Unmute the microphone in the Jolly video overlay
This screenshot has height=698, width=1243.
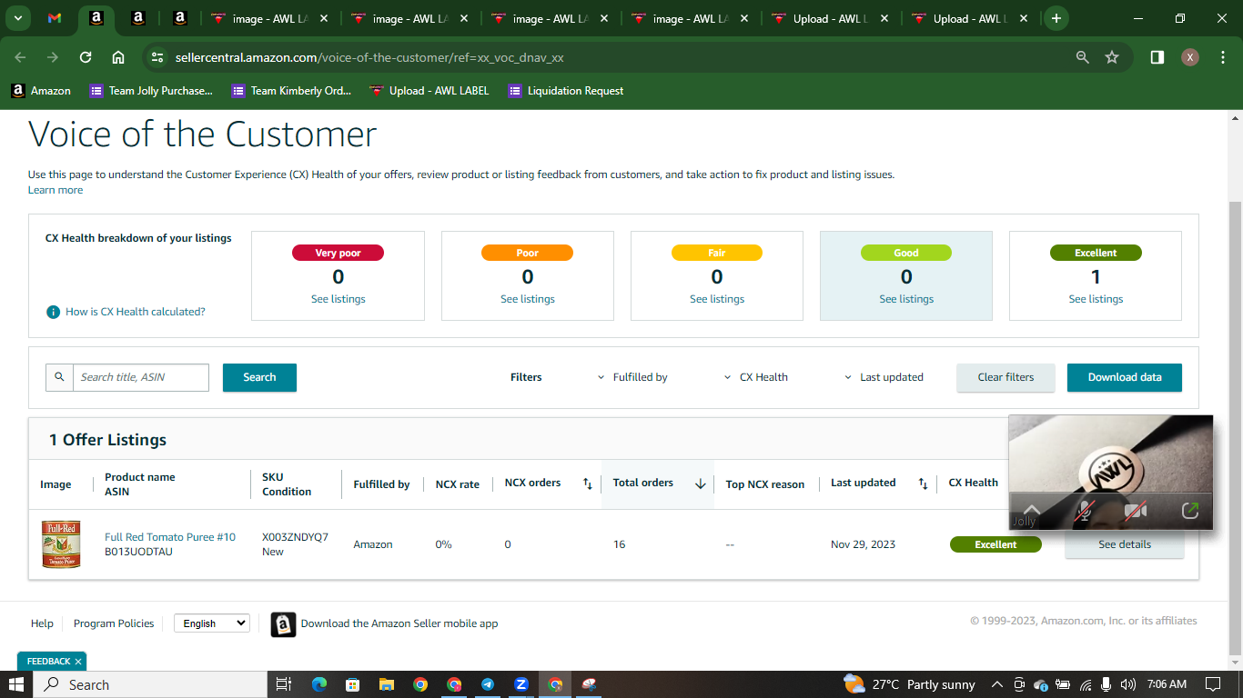(1083, 511)
